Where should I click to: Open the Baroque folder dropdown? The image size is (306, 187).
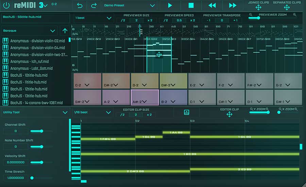point(29,31)
